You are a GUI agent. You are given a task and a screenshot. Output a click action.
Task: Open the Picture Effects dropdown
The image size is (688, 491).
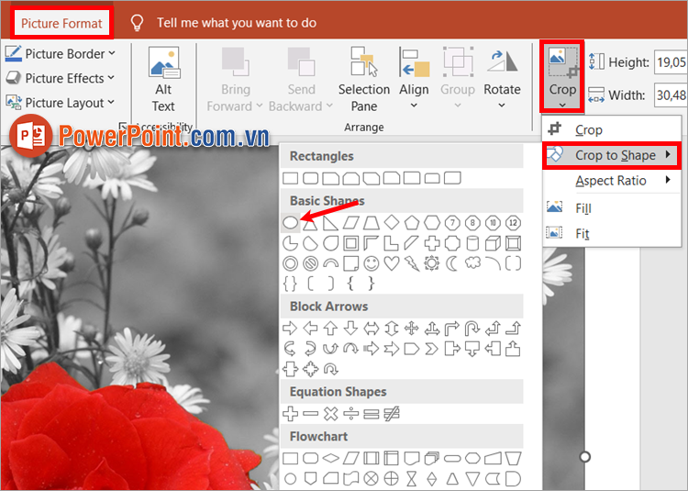pos(61,78)
